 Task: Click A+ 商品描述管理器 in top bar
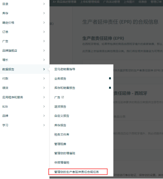click(x=65, y=2)
